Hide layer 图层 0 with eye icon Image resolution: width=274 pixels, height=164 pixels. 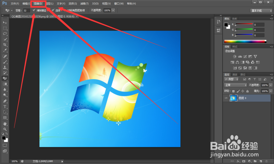coord(226,98)
